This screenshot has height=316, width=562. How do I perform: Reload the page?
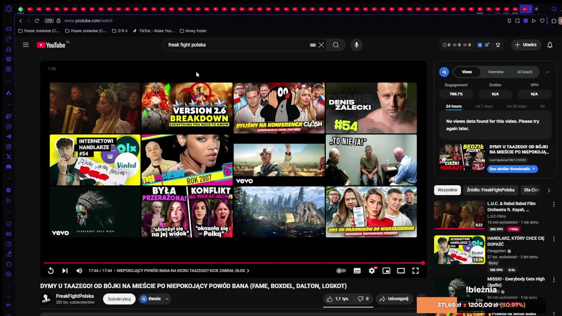[37, 21]
